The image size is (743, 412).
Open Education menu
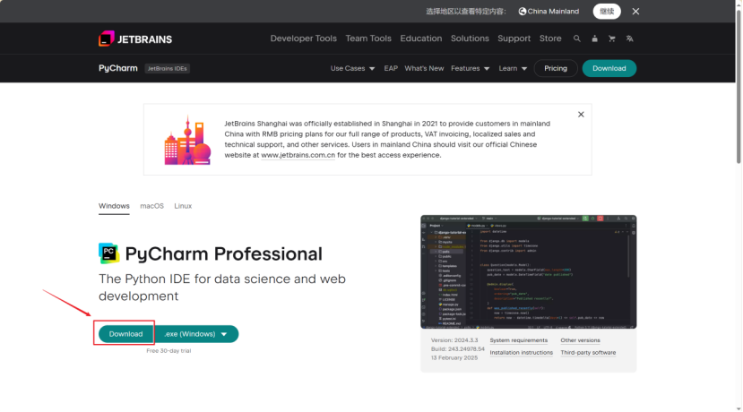point(420,39)
